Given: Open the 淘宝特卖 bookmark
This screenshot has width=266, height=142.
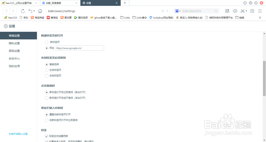Looking at the screenshot, I should coord(38,18).
